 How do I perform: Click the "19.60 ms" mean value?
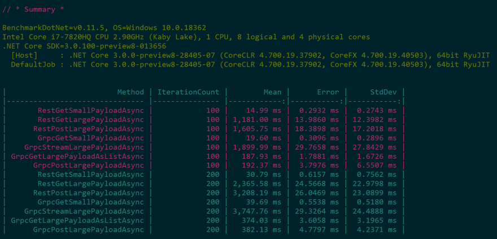[264, 138]
